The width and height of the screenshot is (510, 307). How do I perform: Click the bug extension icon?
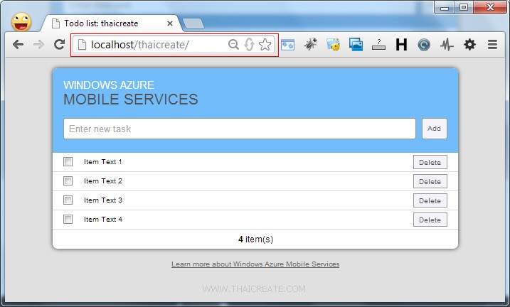pyautogui.click(x=310, y=44)
